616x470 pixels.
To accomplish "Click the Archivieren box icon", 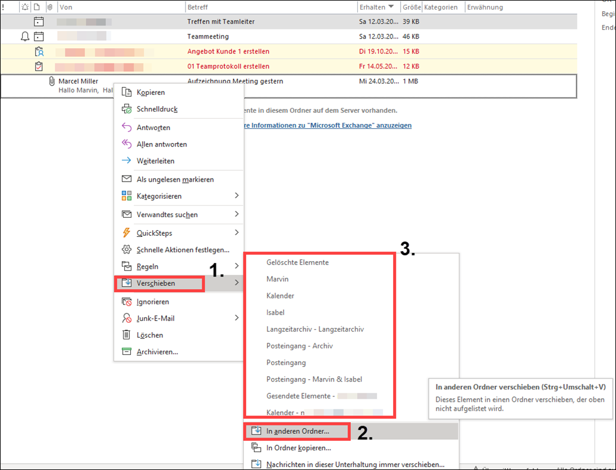I will pos(127,352).
